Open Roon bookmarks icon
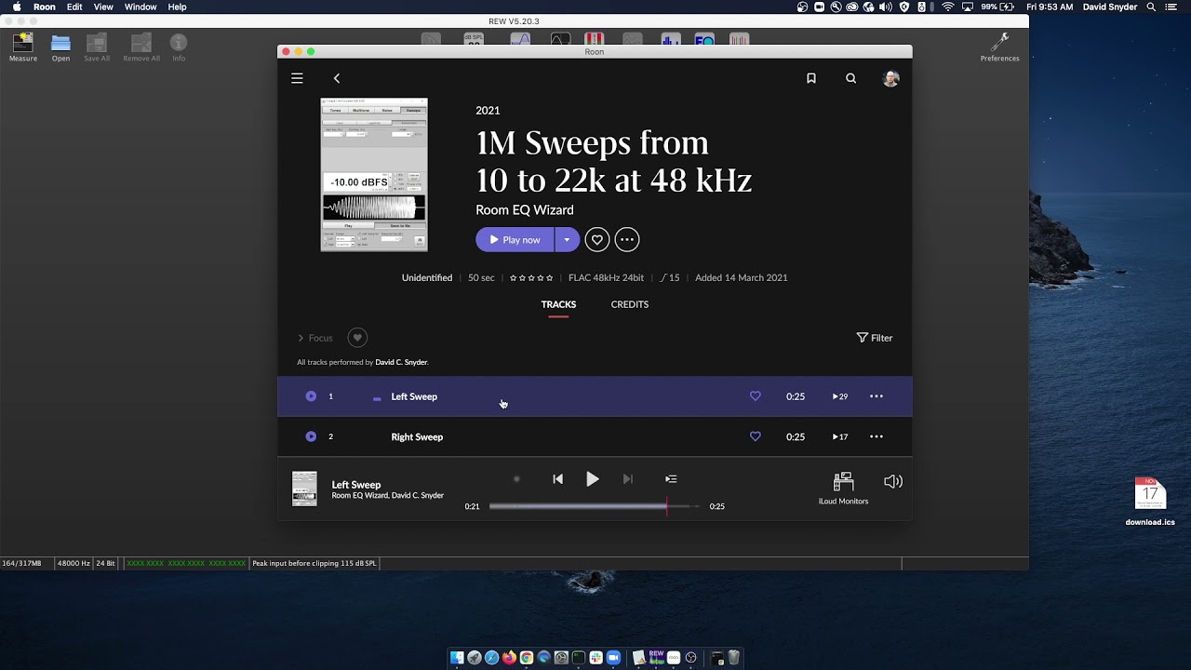1191x670 pixels. coord(811,78)
